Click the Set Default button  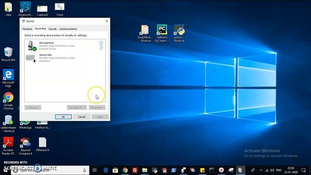[75, 107]
